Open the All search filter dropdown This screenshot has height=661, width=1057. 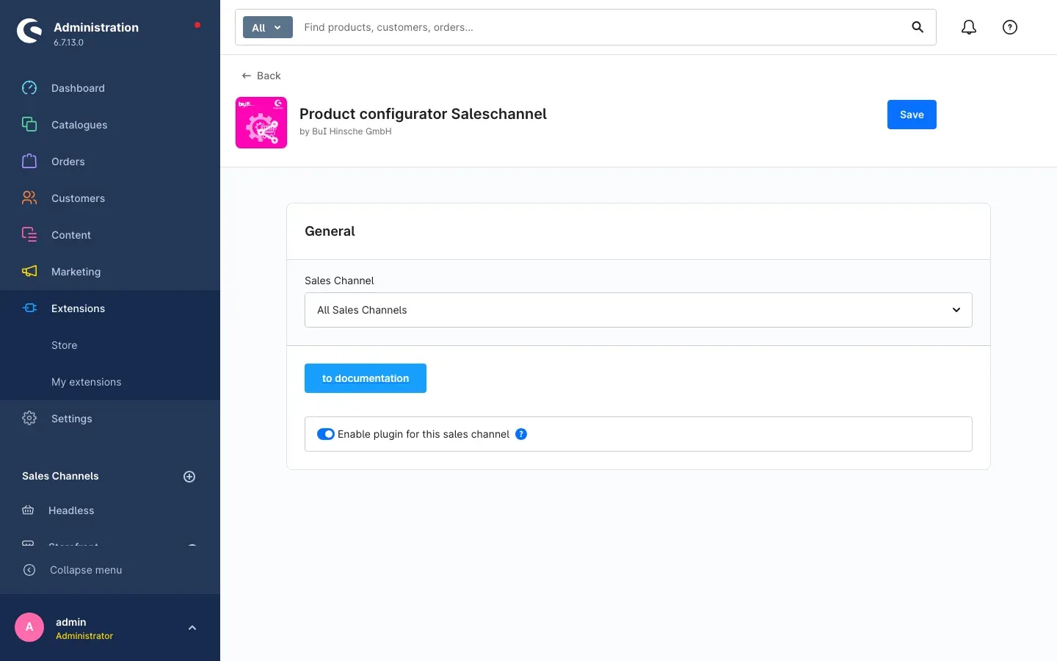coord(268,27)
